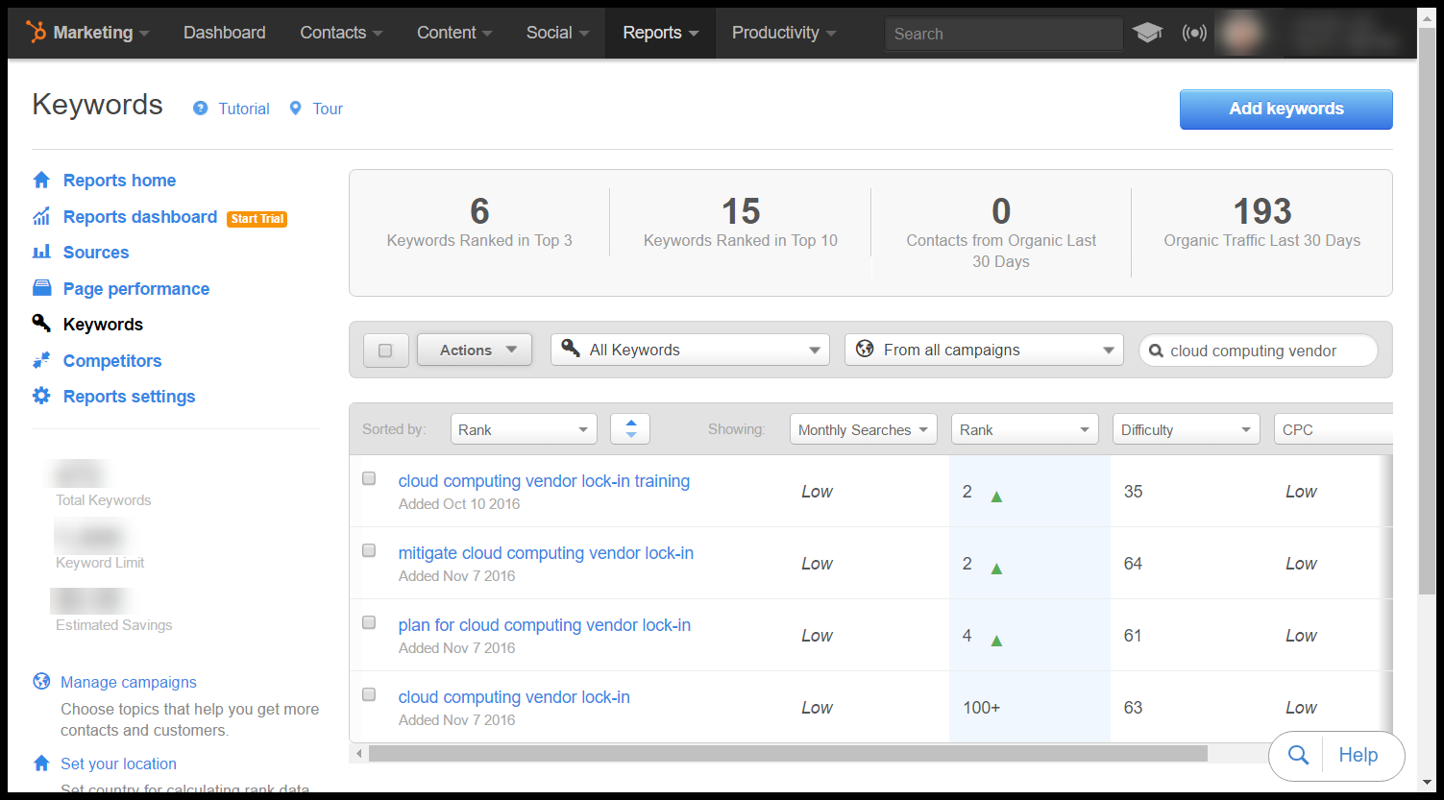This screenshot has height=800, width=1444.
Task: Click the Set your location house icon
Action: pos(41,764)
